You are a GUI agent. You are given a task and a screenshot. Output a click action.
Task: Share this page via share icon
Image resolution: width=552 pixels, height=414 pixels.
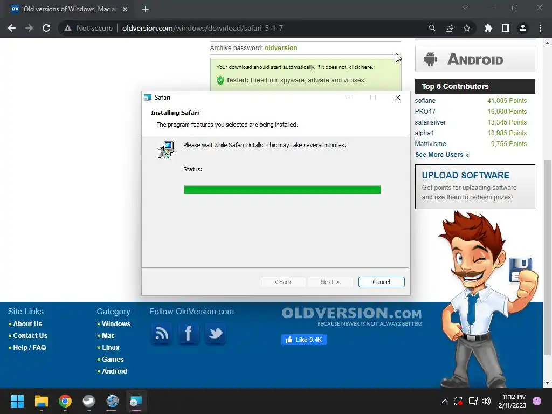coord(449,28)
